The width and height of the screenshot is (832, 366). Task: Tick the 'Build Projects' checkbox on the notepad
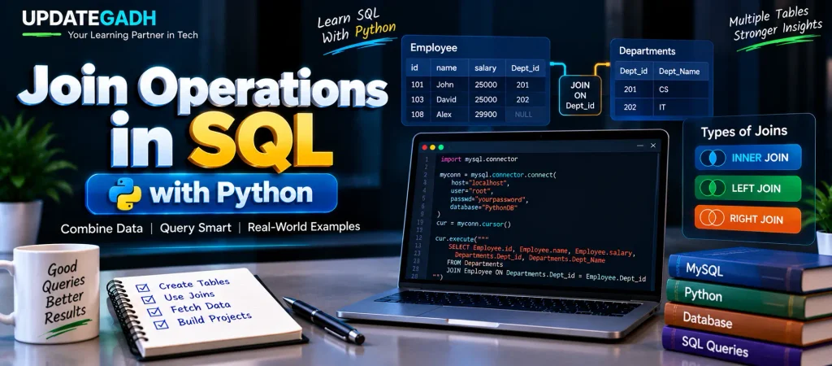click(x=161, y=324)
